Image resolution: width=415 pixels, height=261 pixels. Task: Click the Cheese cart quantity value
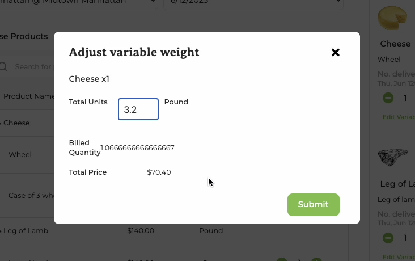[x=405, y=98]
